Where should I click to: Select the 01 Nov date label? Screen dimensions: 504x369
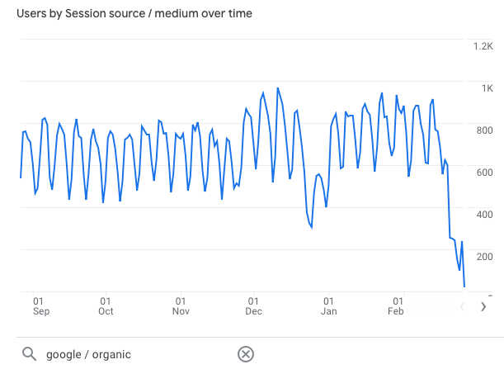[x=181, y=306]
